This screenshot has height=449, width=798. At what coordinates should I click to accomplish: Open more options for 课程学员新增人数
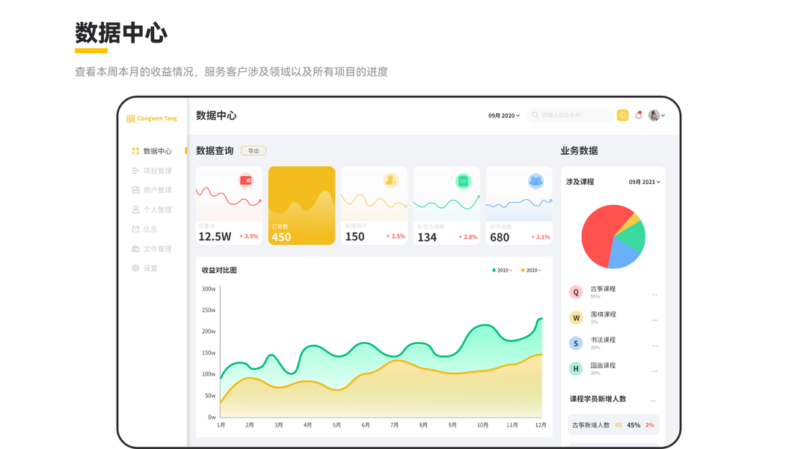654,401
